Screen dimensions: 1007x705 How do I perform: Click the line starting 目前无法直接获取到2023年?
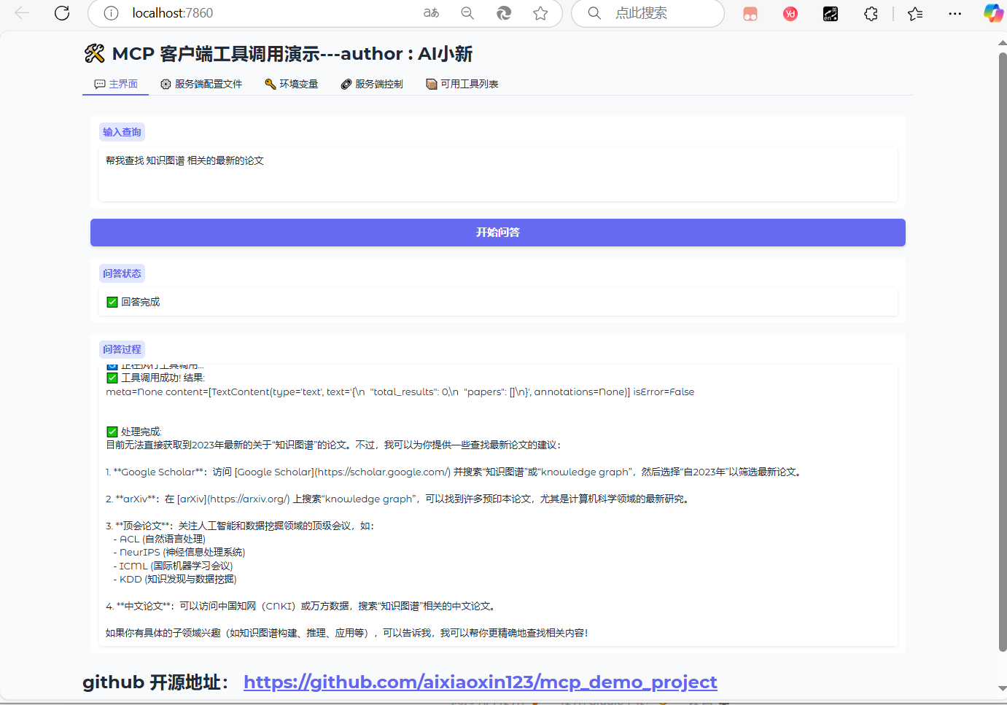point(333,445)
